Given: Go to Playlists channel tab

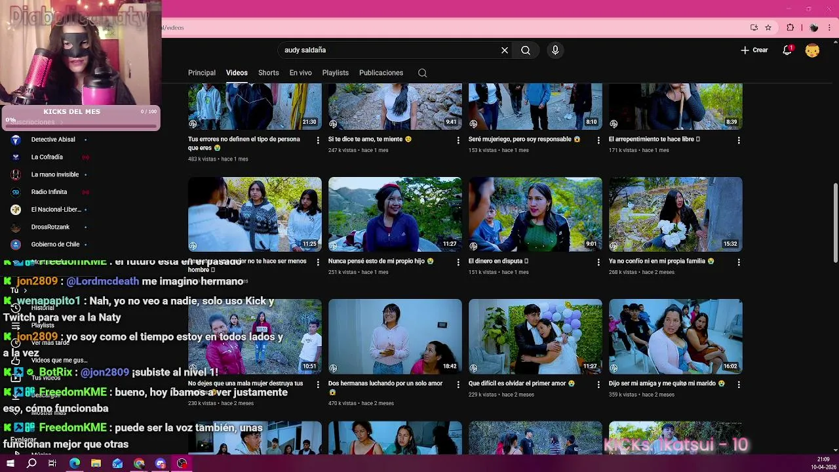Looking at the screenshot, I should (x=336, y=73).
